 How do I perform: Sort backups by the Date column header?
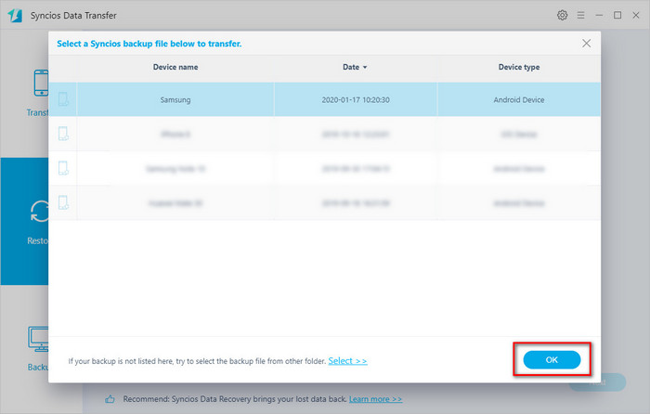click(355, 67)
